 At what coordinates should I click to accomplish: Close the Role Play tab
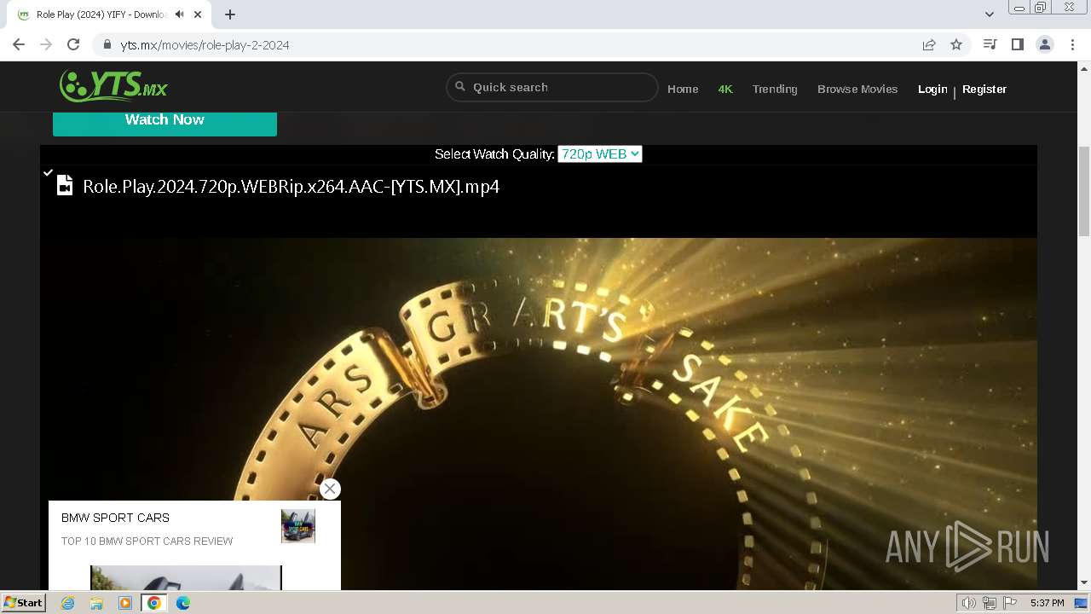click(x=198, y=14)
